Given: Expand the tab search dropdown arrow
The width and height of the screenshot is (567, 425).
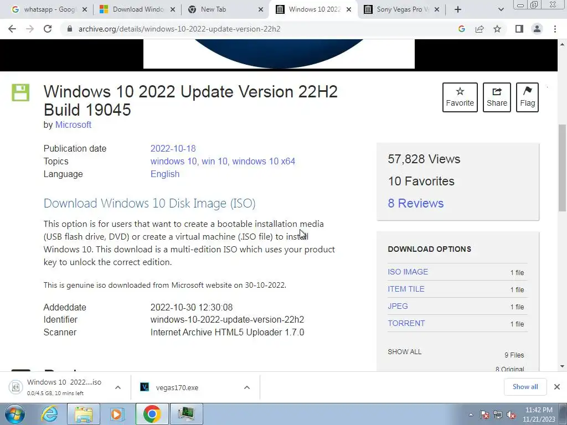Looking at the screenshot, I should coord(501,10).
